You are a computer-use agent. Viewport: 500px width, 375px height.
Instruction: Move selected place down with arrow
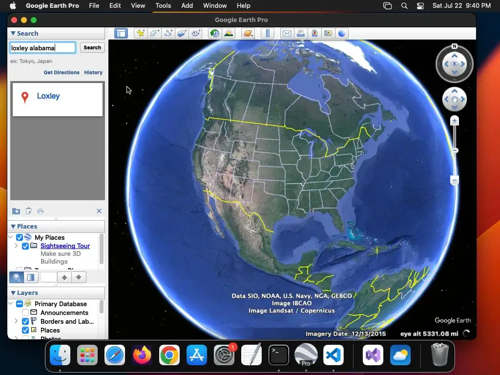(79, 277)
